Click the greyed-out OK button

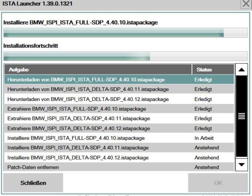tap(218, 183)
